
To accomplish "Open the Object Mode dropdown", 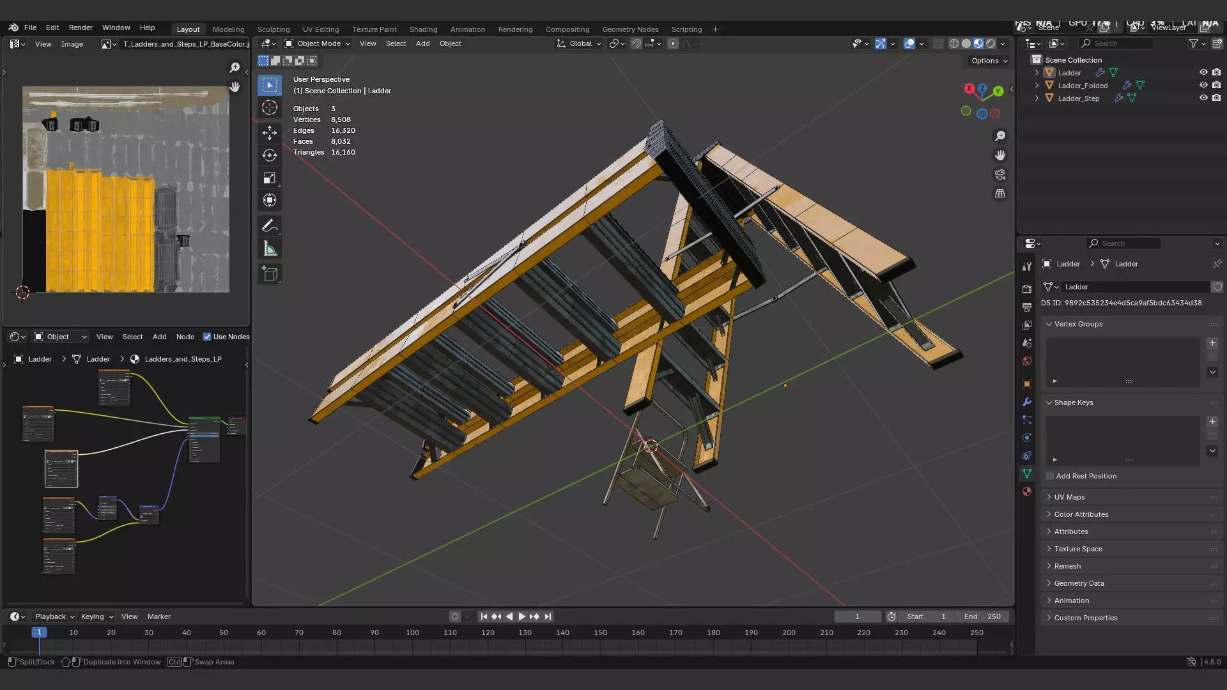I will (x=318, y=43).
